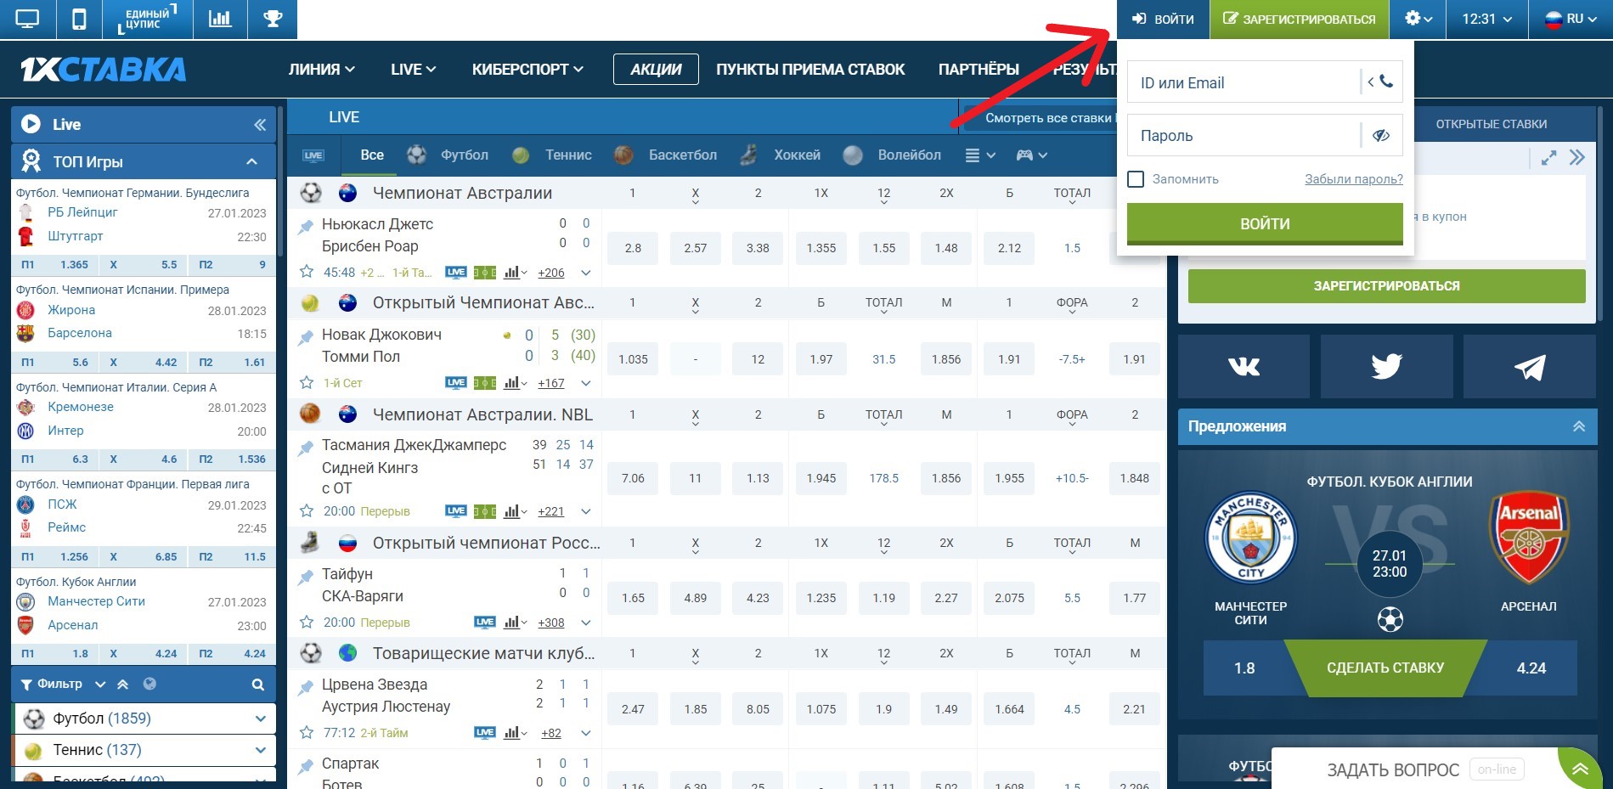Favorite the Новак Джокович match star
Screen dimensions: 1613x789
pyautogui.click(x=307, y=382)
